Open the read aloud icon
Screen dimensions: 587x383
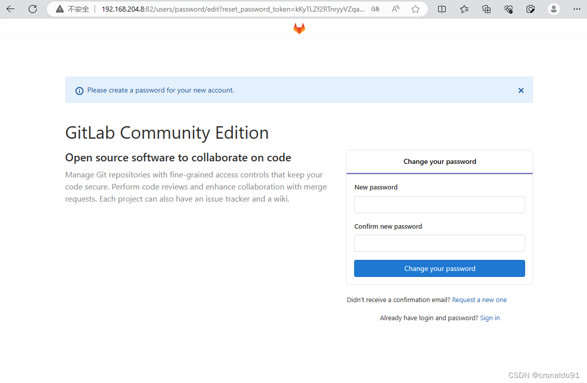395,9
